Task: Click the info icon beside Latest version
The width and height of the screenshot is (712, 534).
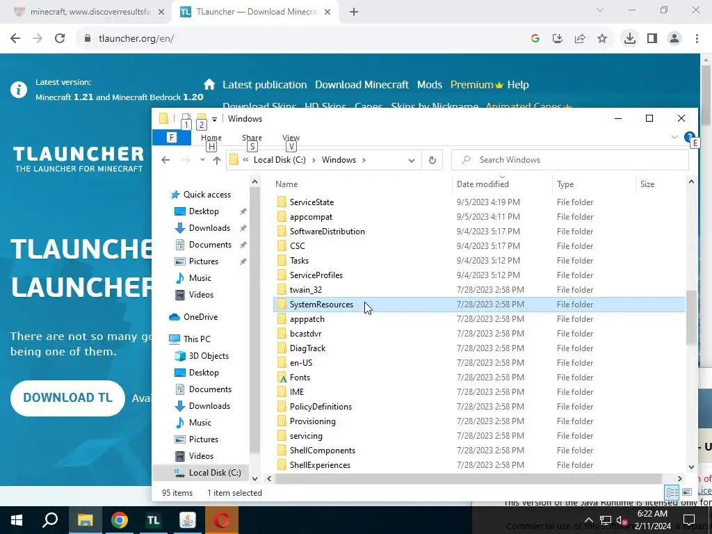Action: click(19, 90)
